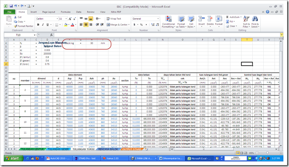Activate the Format Painter

(x=24, y=26)
